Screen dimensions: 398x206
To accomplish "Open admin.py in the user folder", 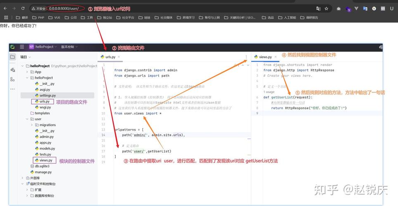I will coord(45,137).
